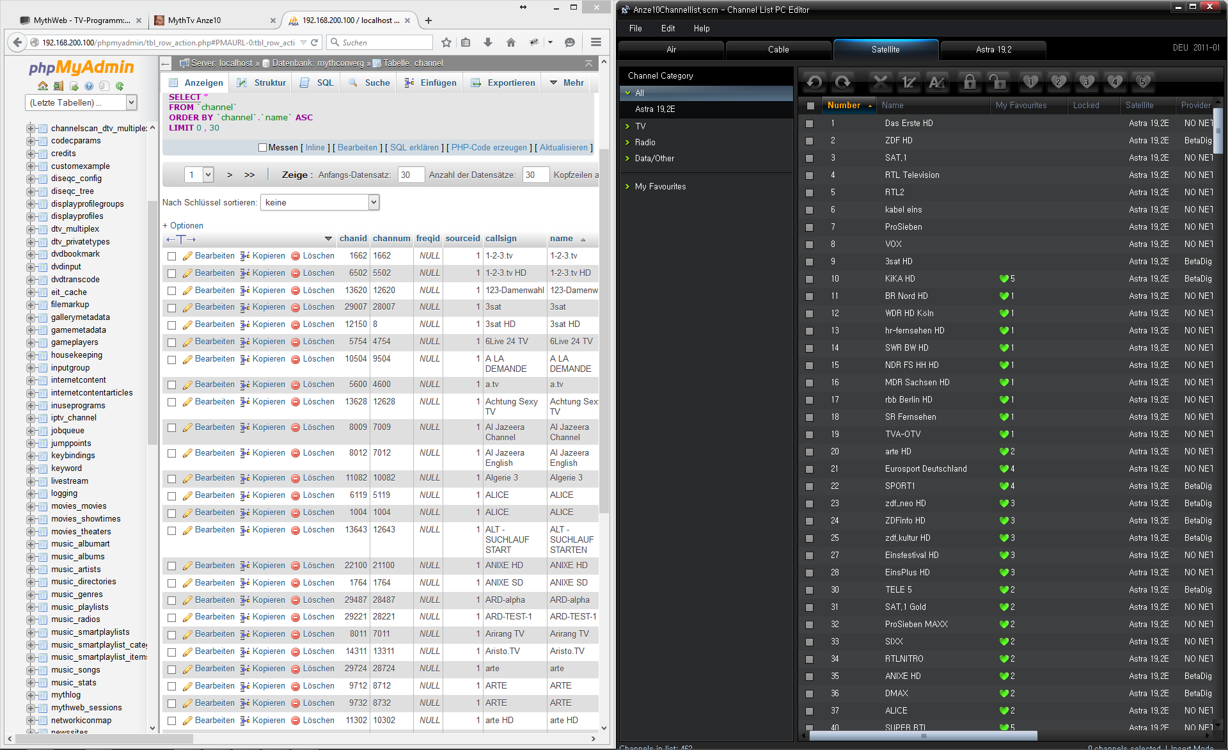Click Bearbeiten link in the SQL query box
Image resolution: width=1228 pixels, height=750 pixels.
coord(358,148)
